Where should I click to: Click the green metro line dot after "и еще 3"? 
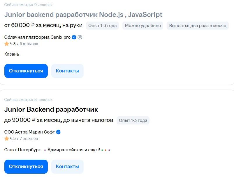[x=102, y=150]
